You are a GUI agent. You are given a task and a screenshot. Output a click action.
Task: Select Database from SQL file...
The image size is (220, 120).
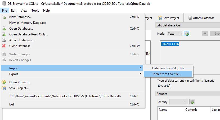coord(168,68)
